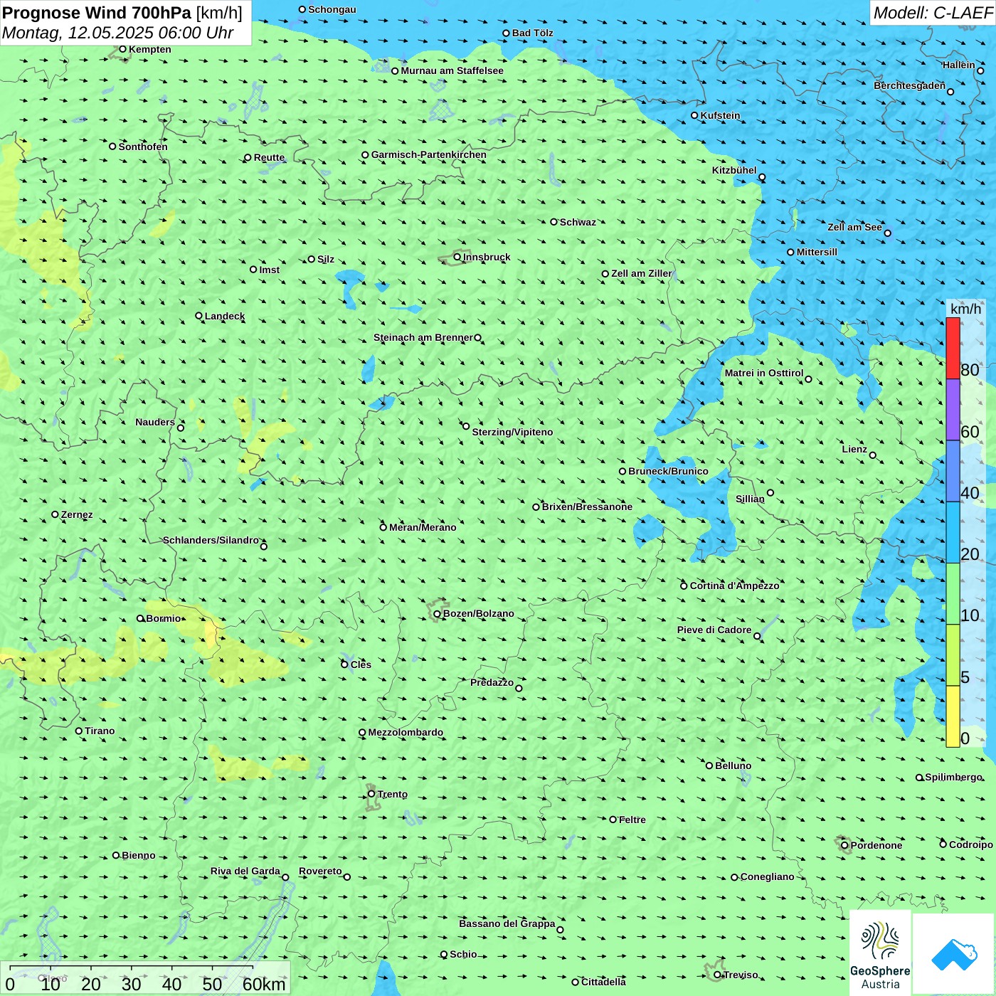Click the 'Garmisch-Partenkirchen' label
Viewport: 996px width, 996px height.
(x=429, y=154)
